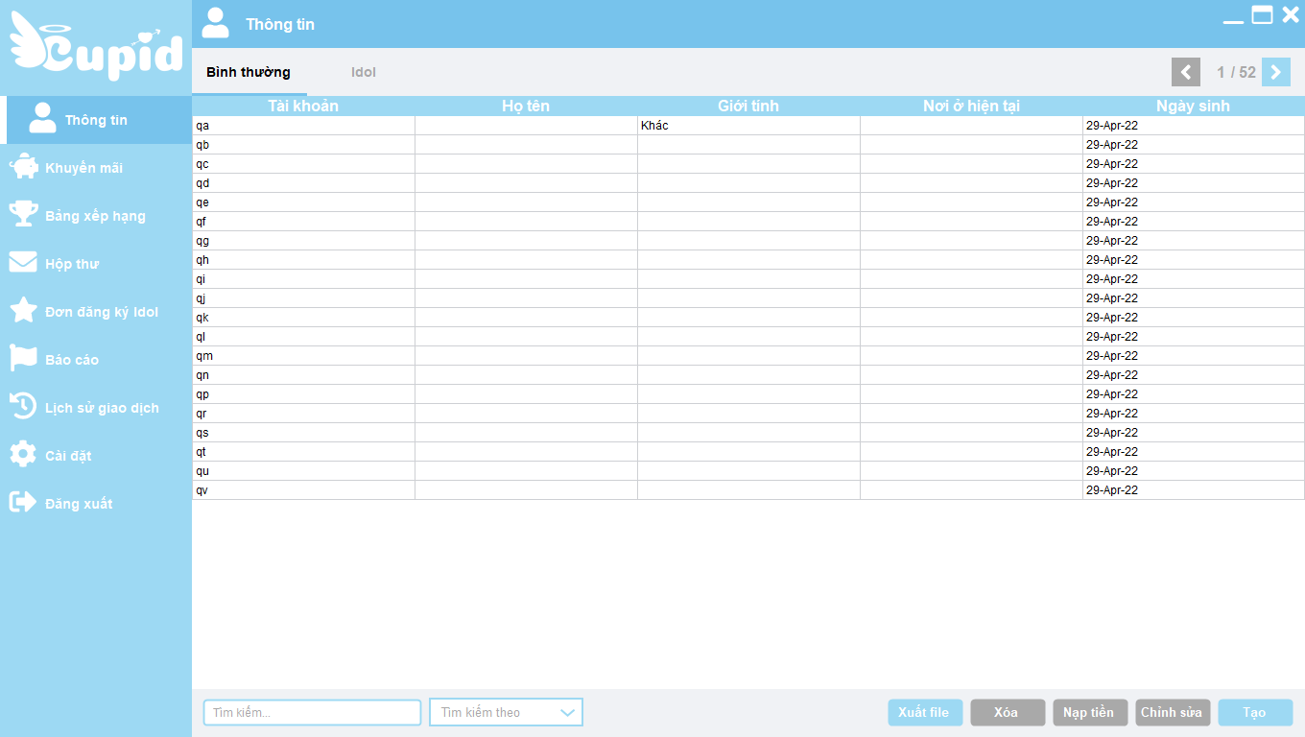Click the Tạo button

point(1255,712)
